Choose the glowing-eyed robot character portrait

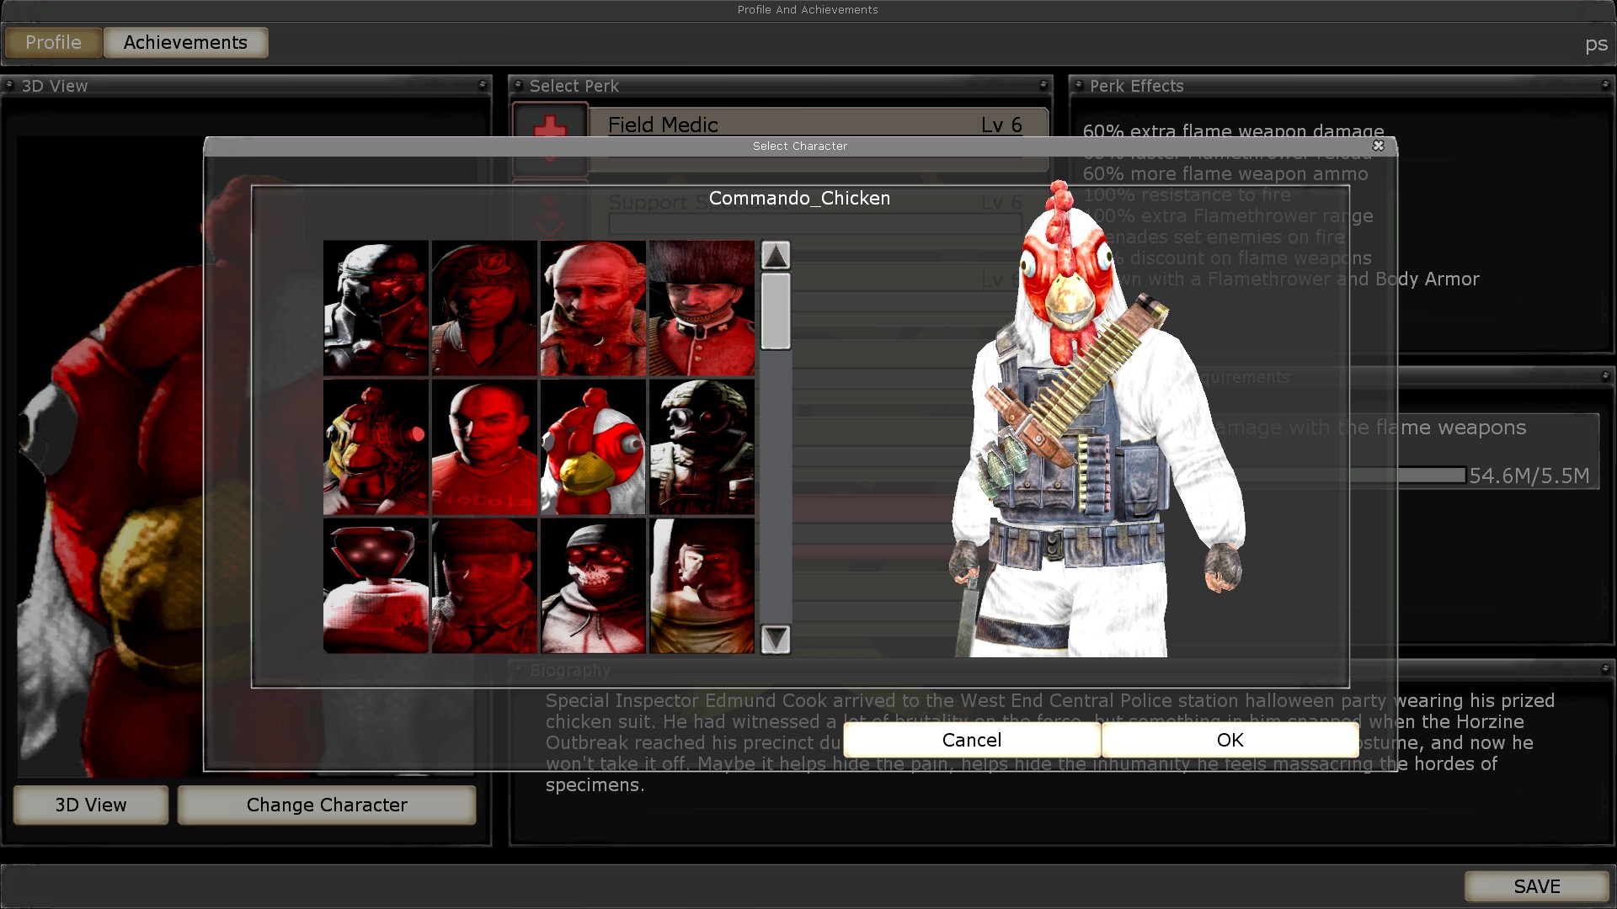click(376, 586)
